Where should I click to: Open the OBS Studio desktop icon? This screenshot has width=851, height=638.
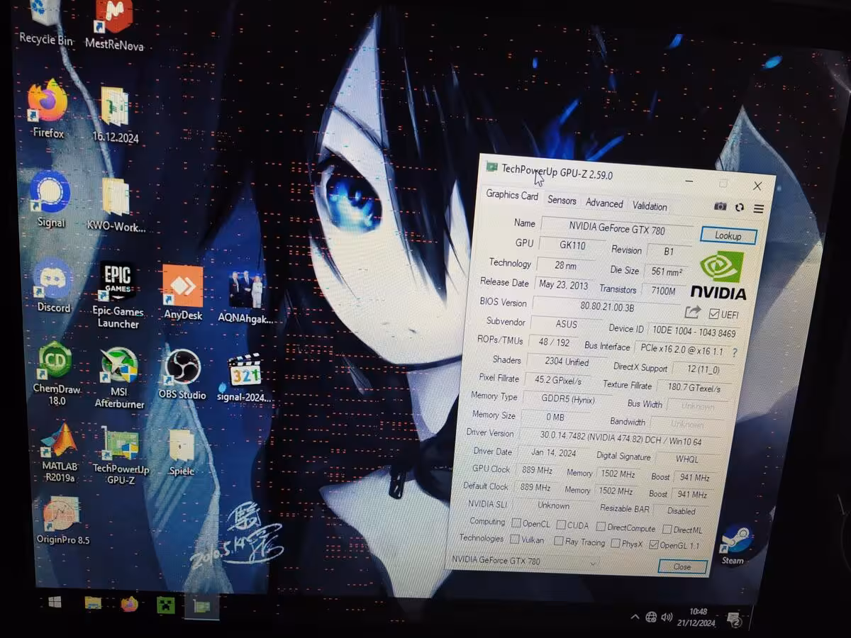tap(182, 369)
